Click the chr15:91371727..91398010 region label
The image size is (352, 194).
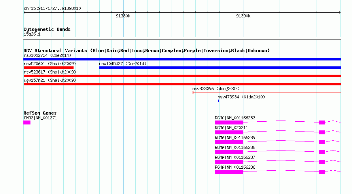52,9
